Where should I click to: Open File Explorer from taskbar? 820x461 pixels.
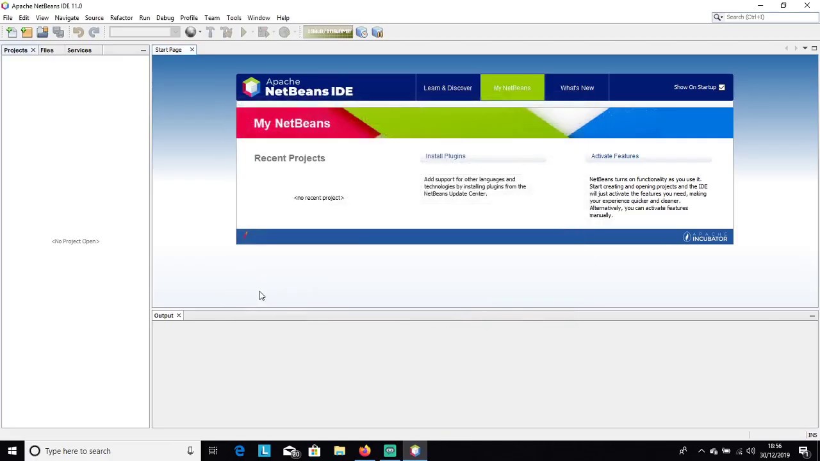click(x=340, y=451)
